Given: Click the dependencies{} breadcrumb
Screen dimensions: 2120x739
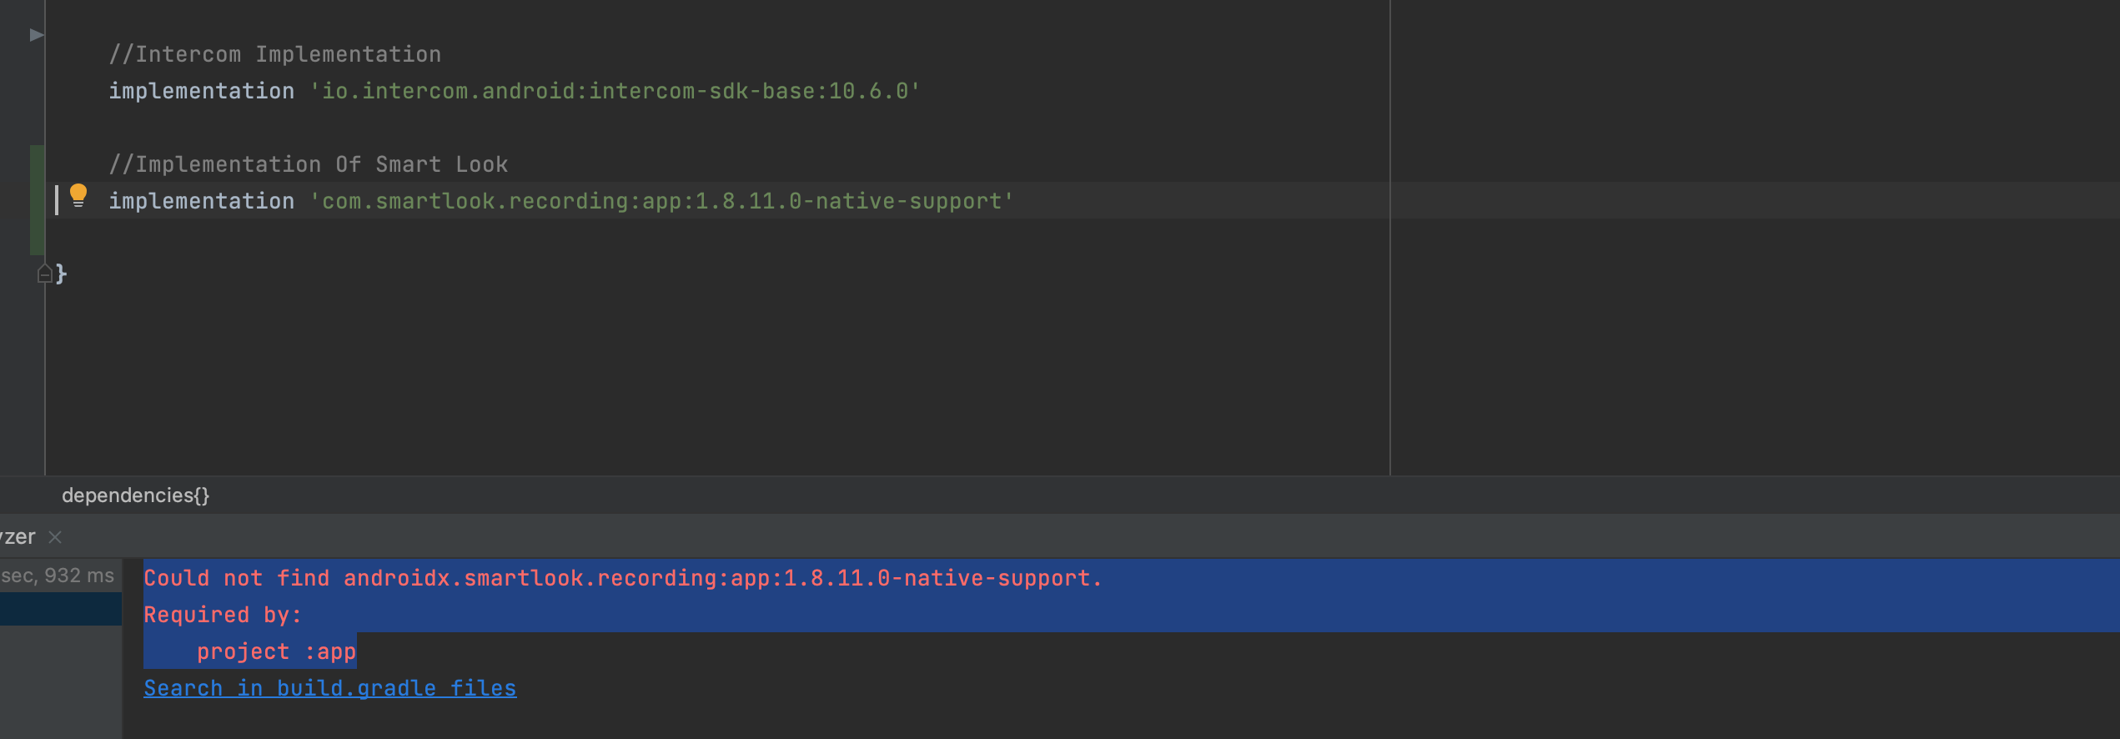Looking at the screenshot, I should pyautogui.click(x=135, y=495).
